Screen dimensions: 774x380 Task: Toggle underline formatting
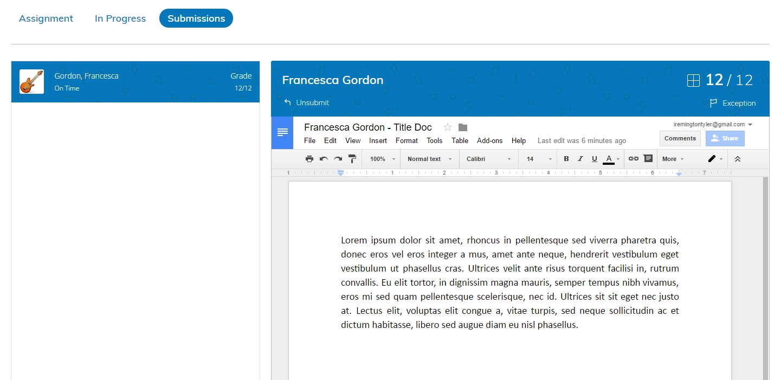pos(595,159)
